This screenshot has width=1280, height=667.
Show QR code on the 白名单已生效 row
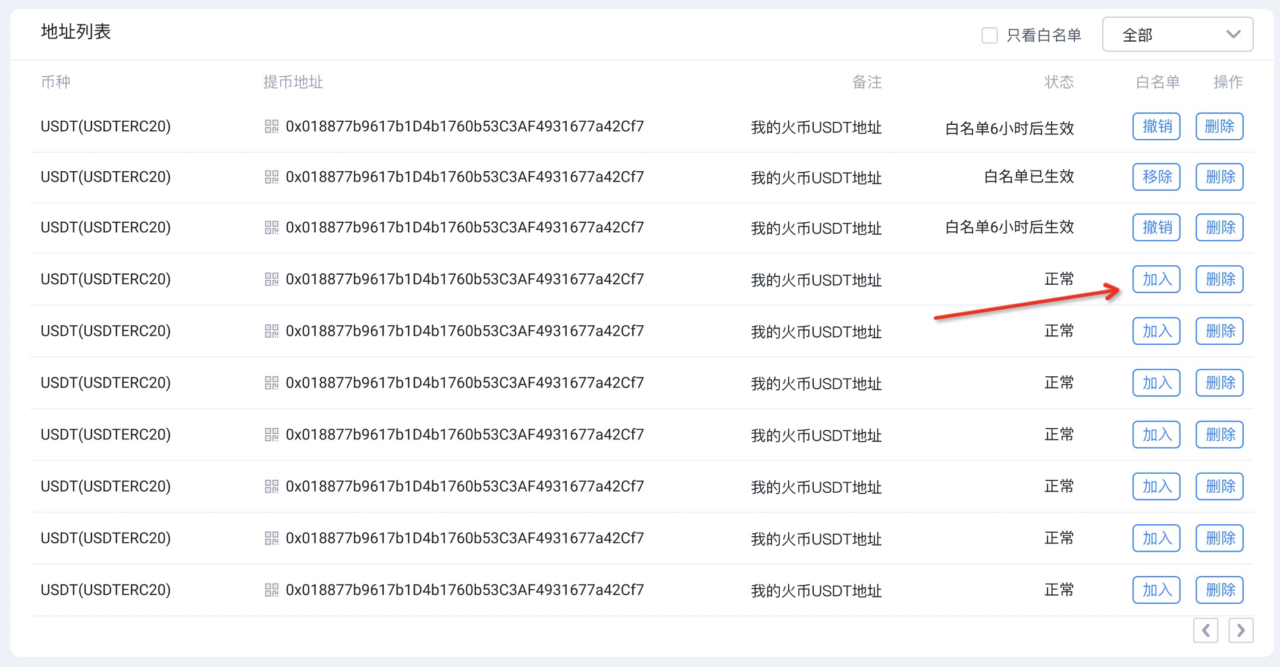271,177
